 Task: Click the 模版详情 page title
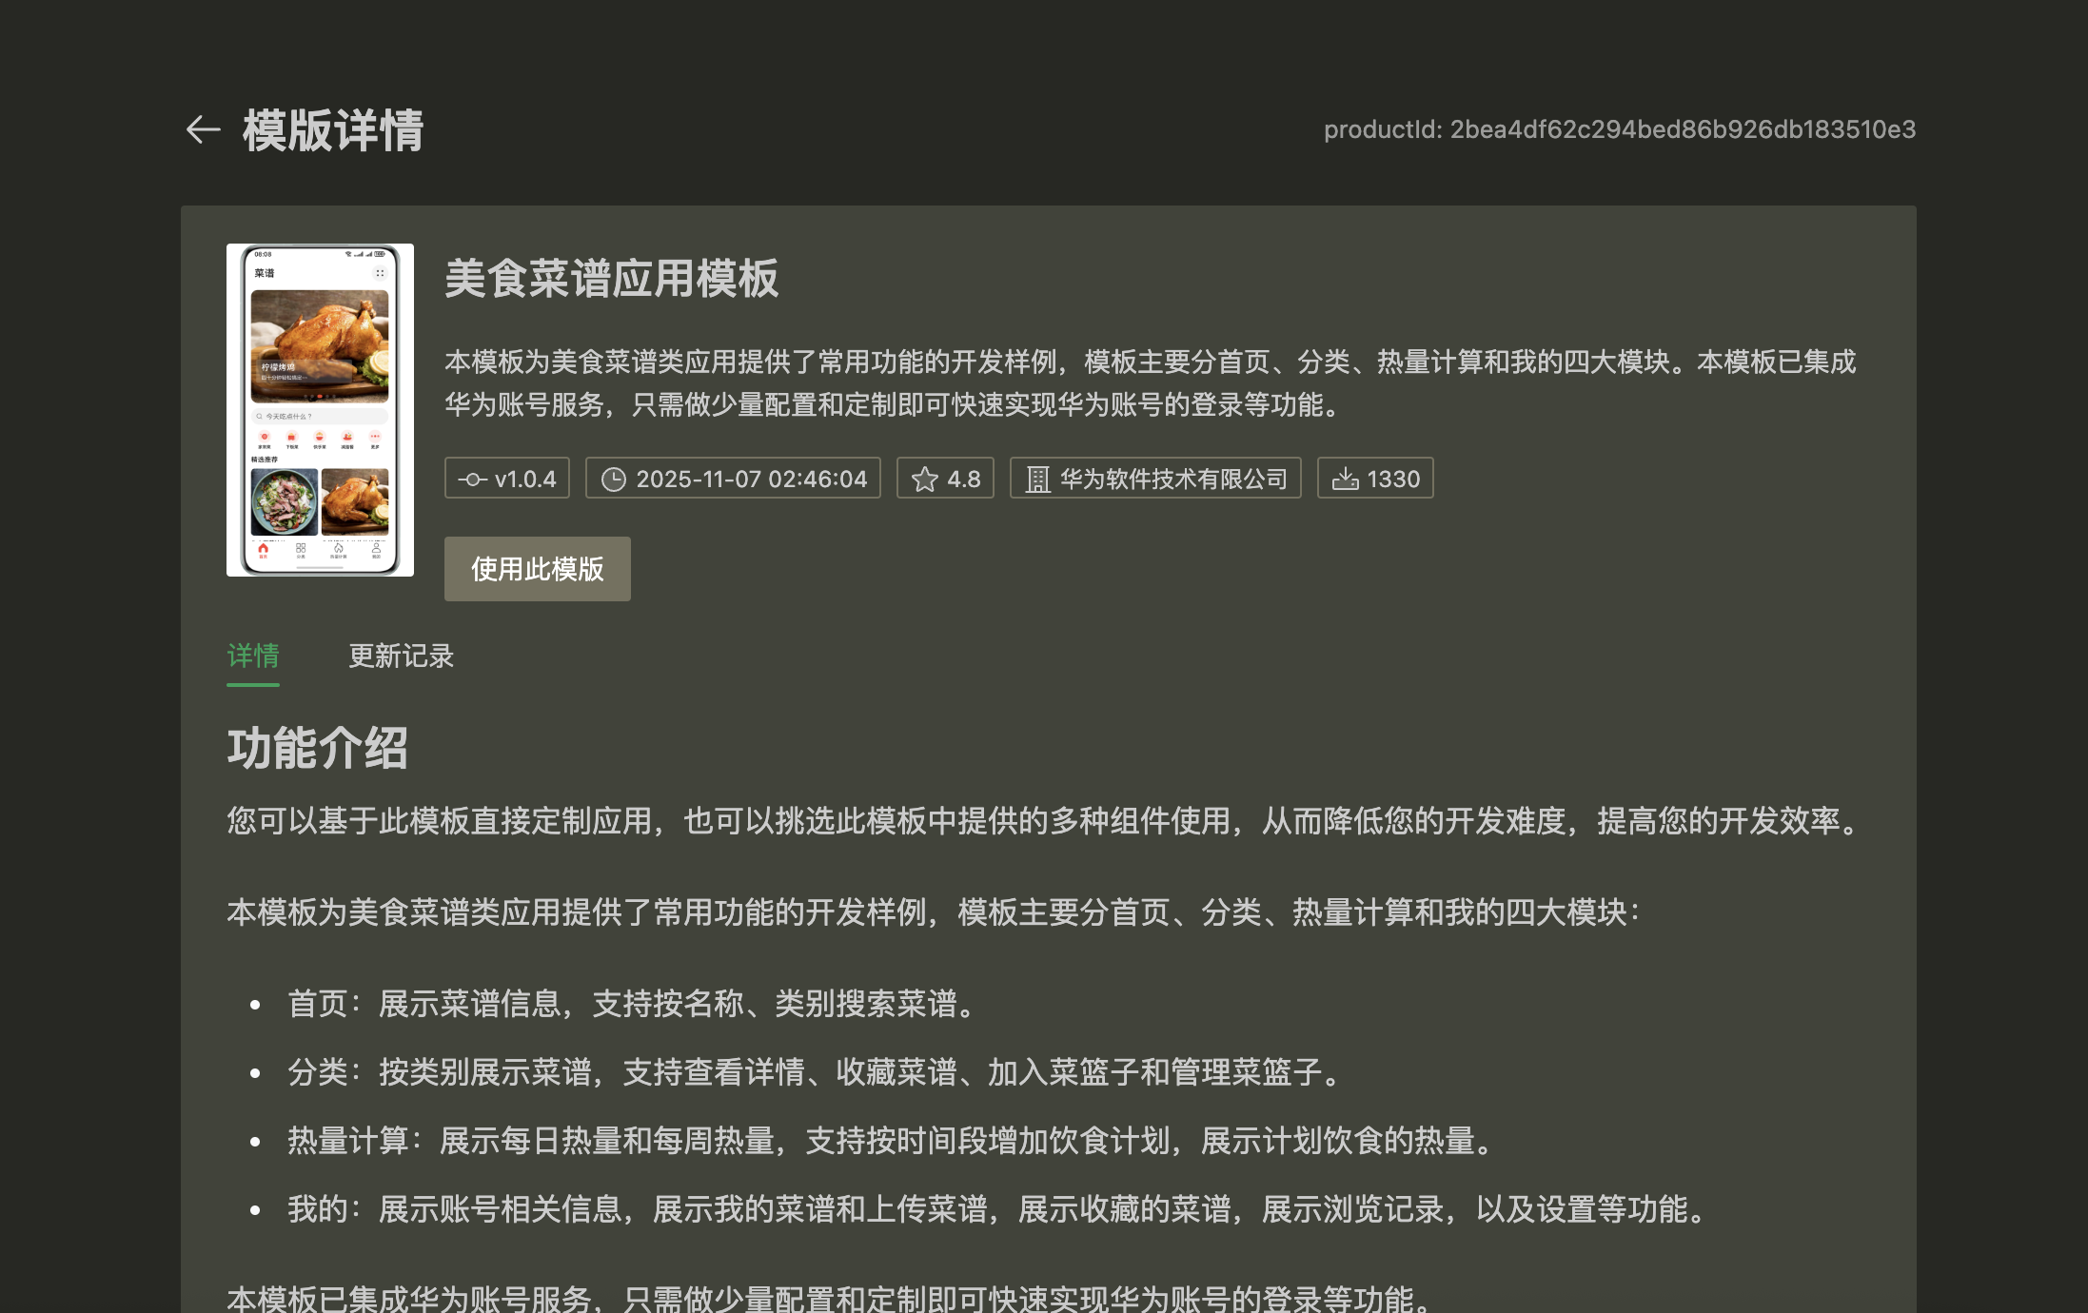332,130
